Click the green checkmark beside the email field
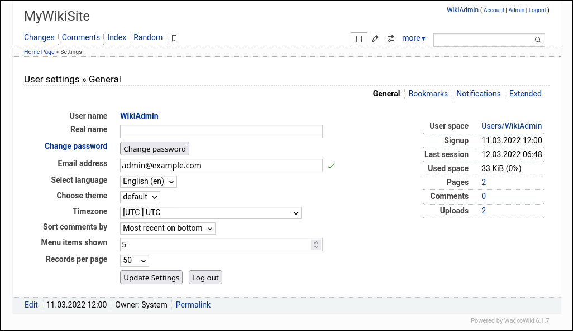This screenshot has height=331, width=573. (x=331, y=165)
